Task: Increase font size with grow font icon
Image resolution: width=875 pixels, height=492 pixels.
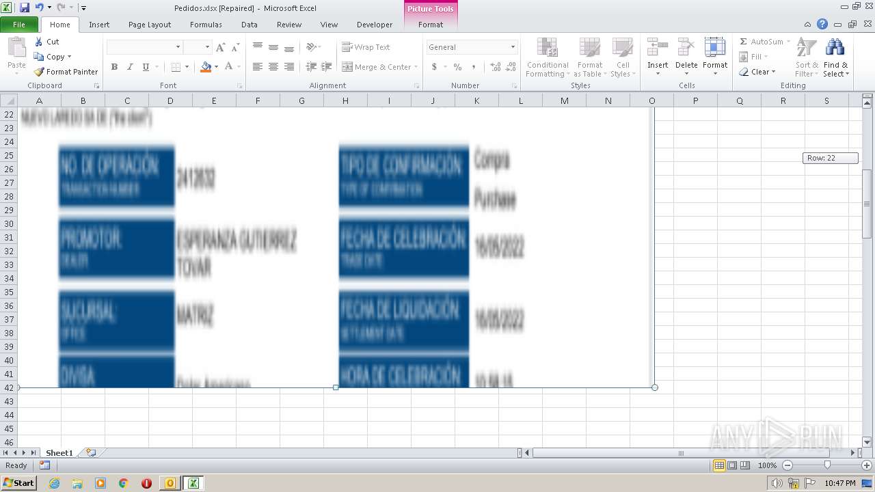Action: point(220,47)
